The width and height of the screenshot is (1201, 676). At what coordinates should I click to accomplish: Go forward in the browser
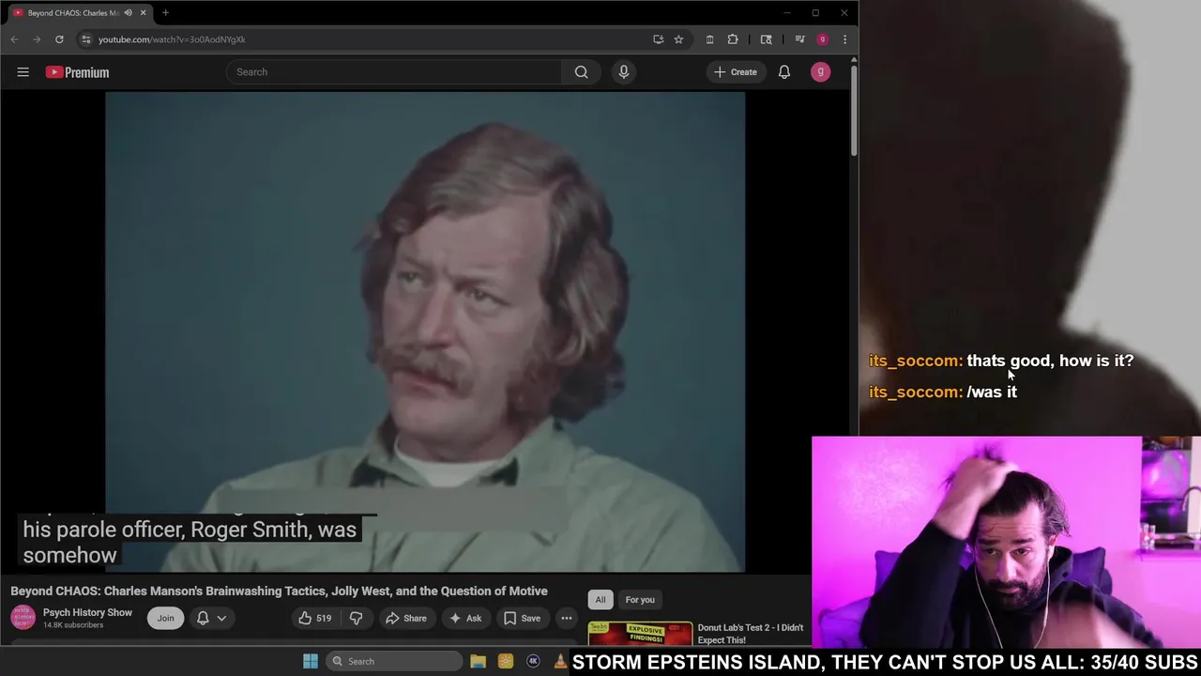pyautogui.click(x=37, y=39)
